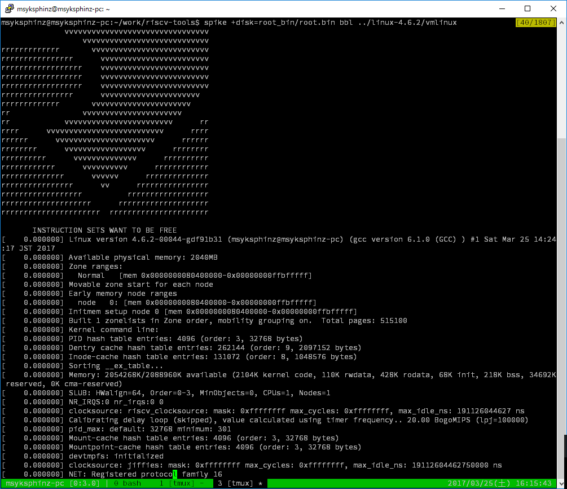The image size is (567, 489).
Task: Click the scrollbar down arrow
Action: (561, 483)
